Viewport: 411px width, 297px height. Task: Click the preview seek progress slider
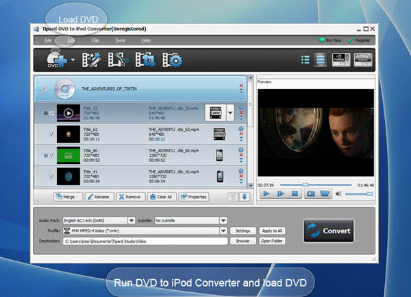tap(316, 185)
